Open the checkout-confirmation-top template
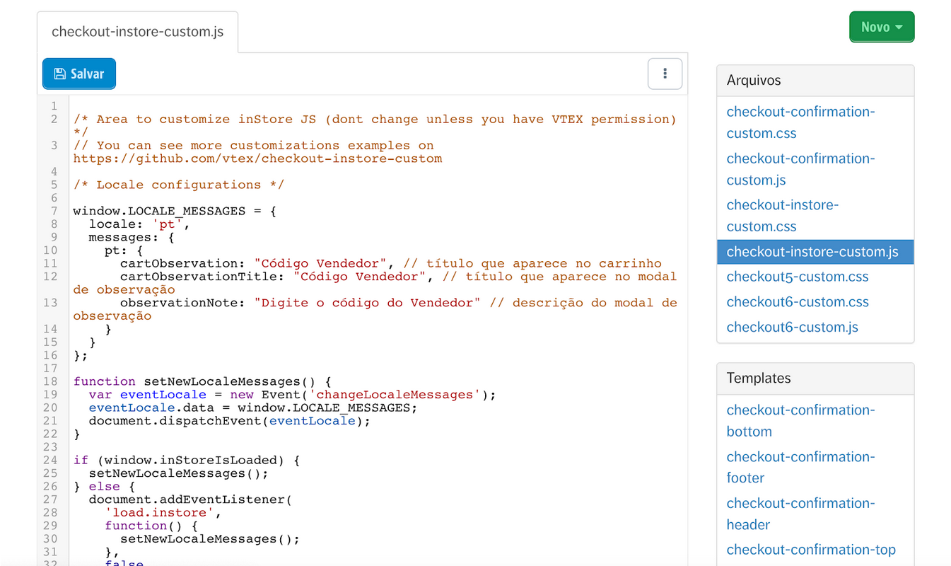This screenshot has width=951, height=566. click(x=810, y=549)
